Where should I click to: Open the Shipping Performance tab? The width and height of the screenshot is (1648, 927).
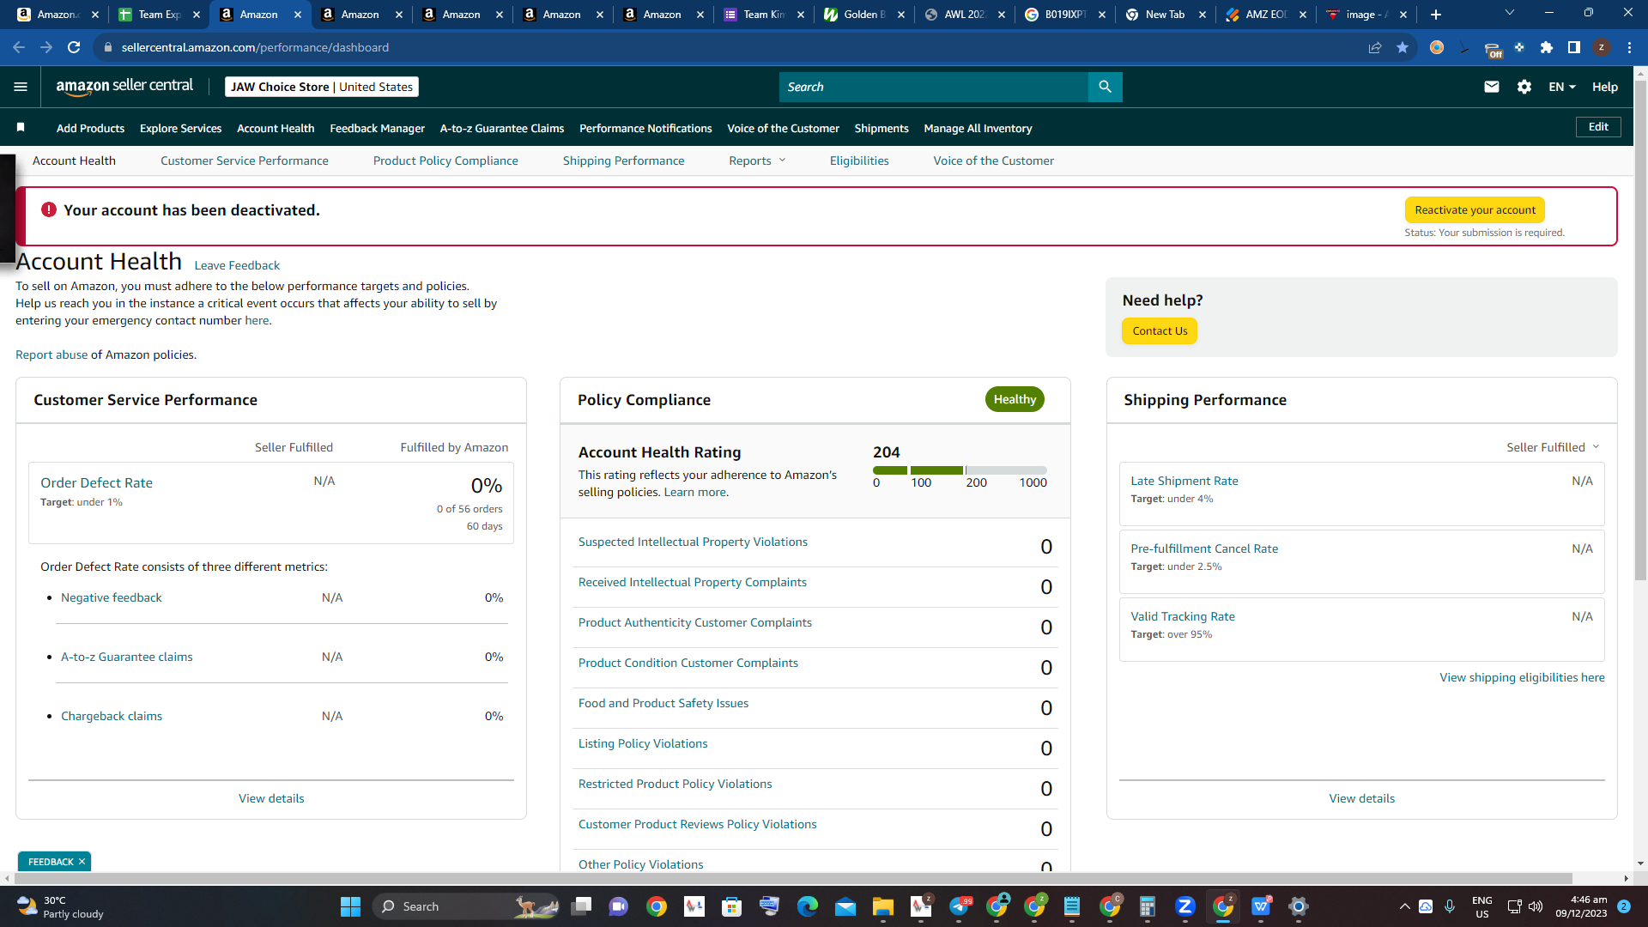tap(624, 161)
